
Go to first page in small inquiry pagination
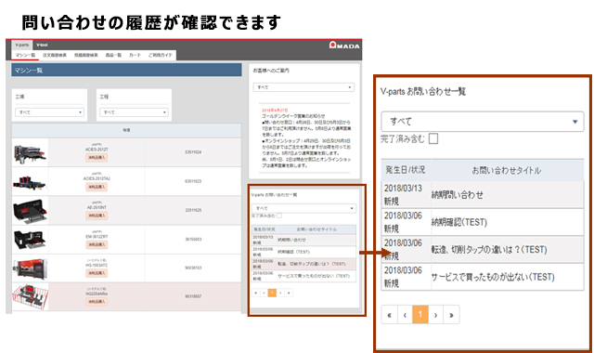(x=256, y=293)
